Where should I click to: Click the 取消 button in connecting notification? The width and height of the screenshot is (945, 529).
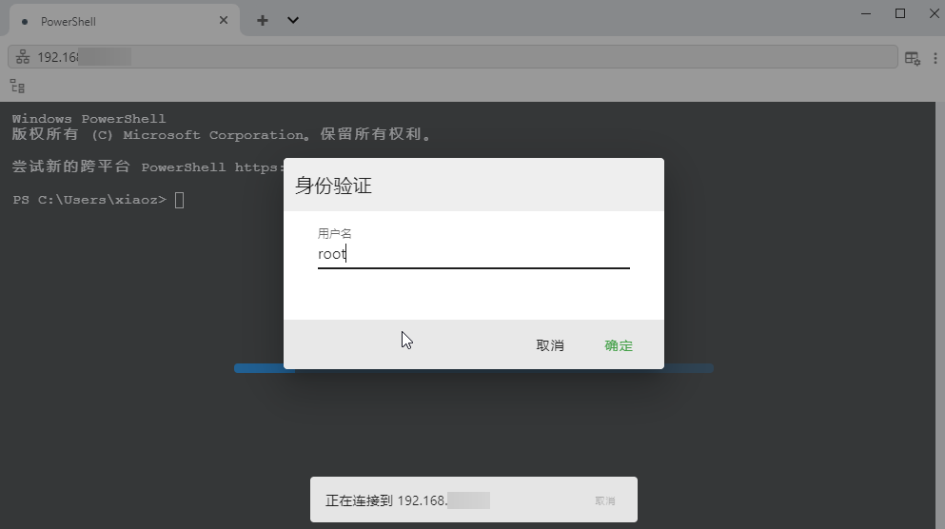605,500
